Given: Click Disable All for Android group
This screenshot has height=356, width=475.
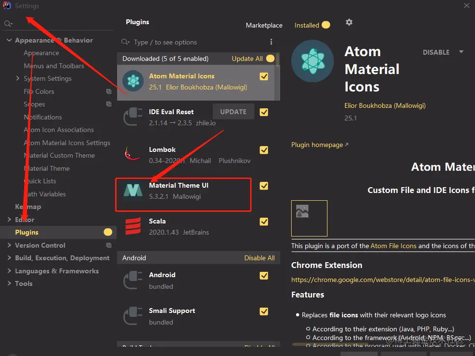Looking at the screenshot, I should pyautogui.click(x=259, y=258).
